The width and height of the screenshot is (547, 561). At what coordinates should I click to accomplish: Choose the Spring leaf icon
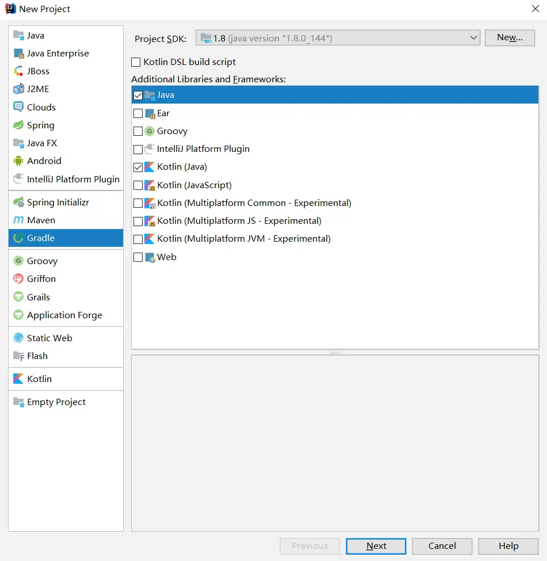18,125
